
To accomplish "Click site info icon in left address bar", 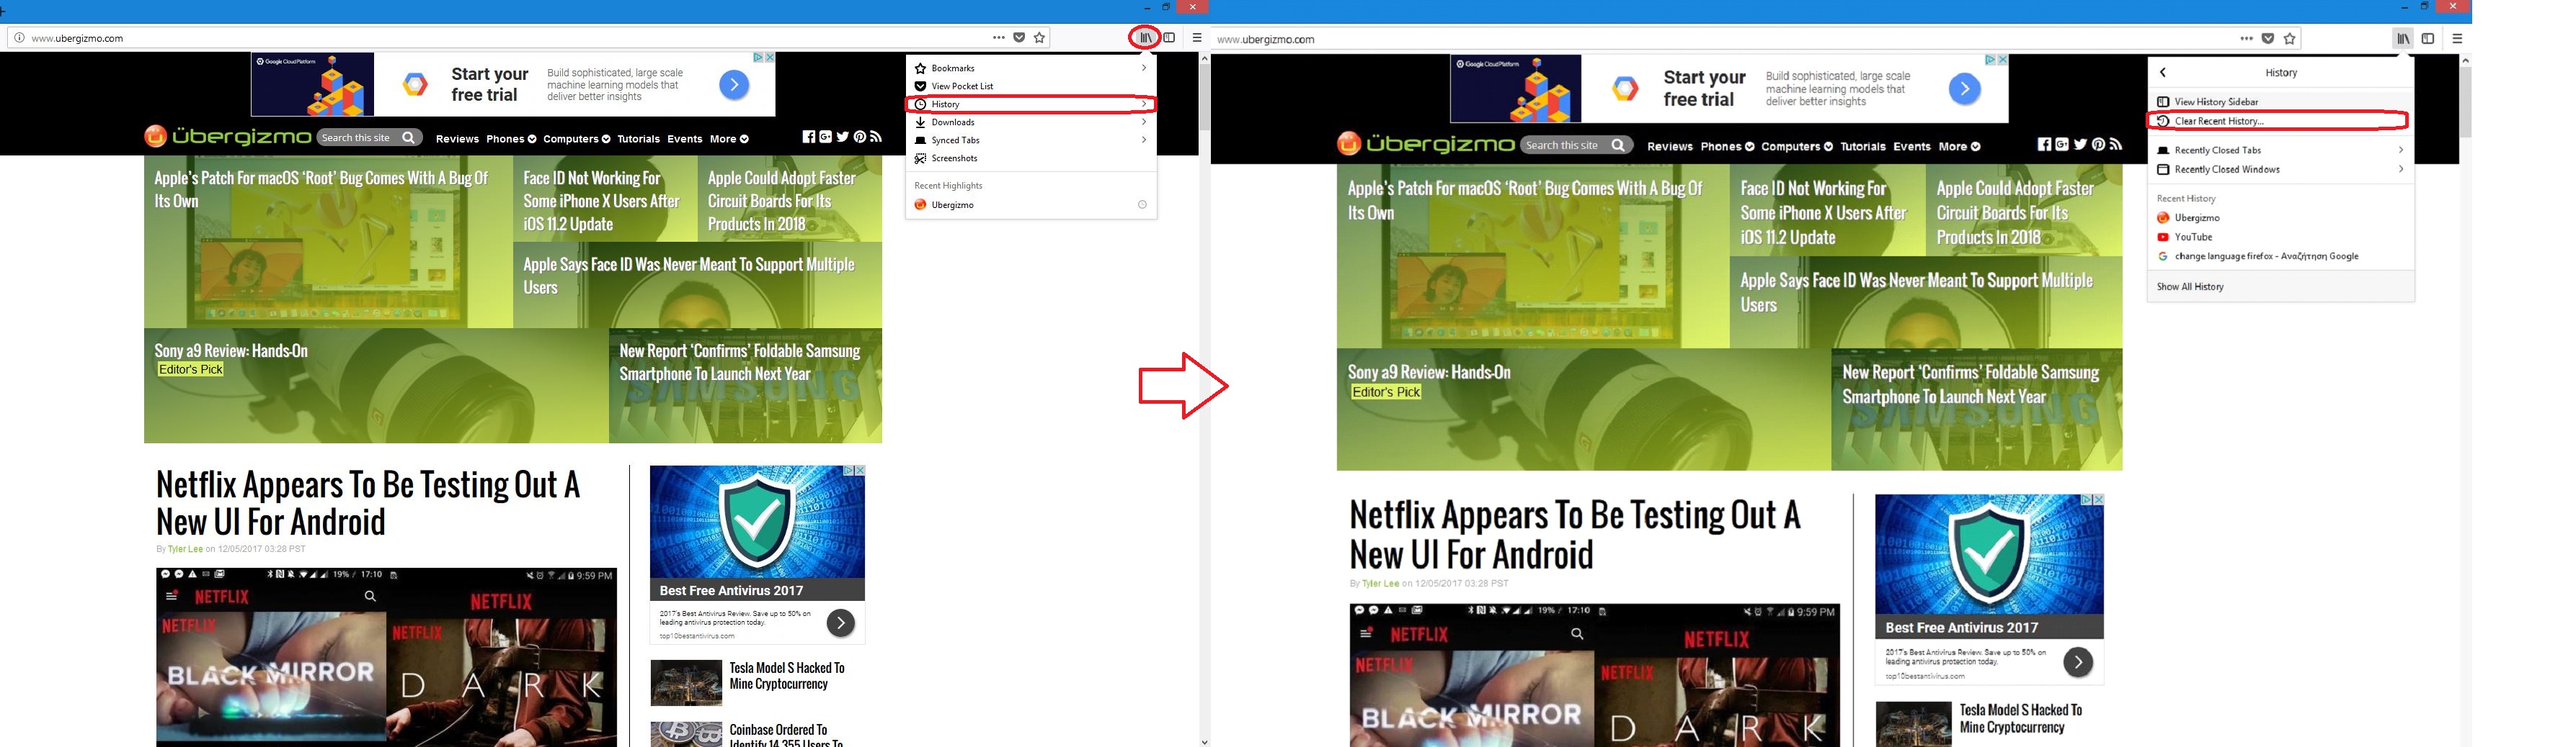I will click(x=19, y=38).
